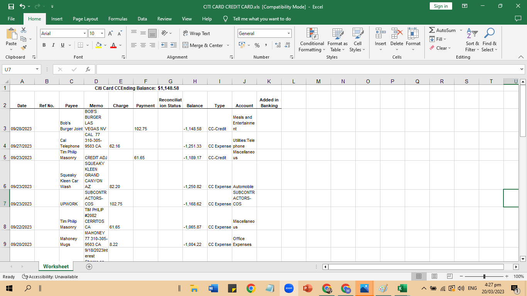Open Format as Table gallery
Viewport: 527px width, 296px height.
pyautogui.click(x=338, y=40)
